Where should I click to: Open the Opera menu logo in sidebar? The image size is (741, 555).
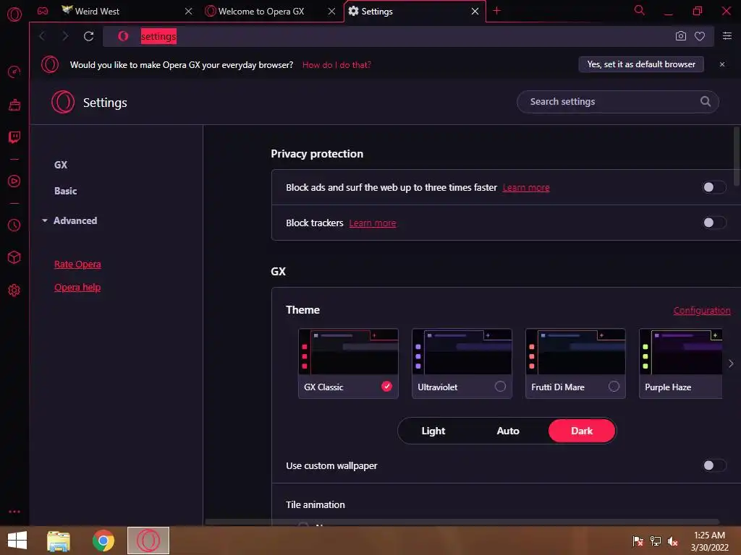[x=14, y=14]
